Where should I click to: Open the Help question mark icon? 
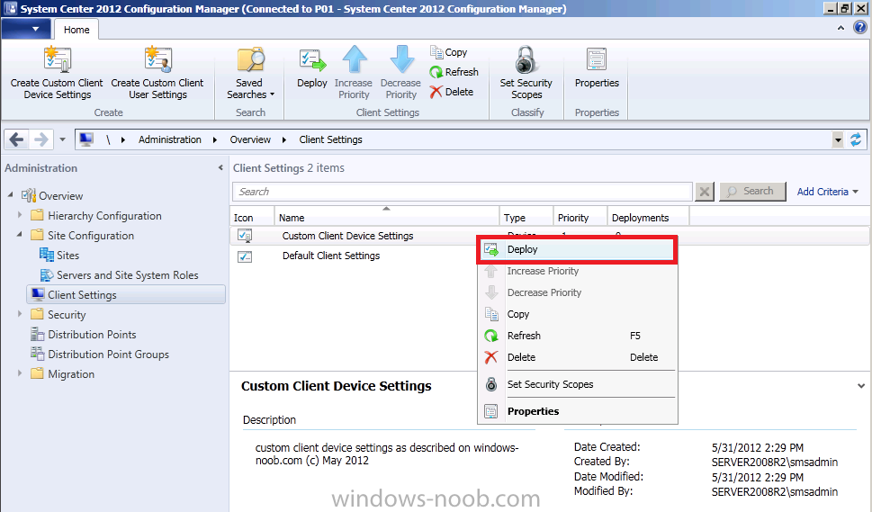(x=859, y=28)
